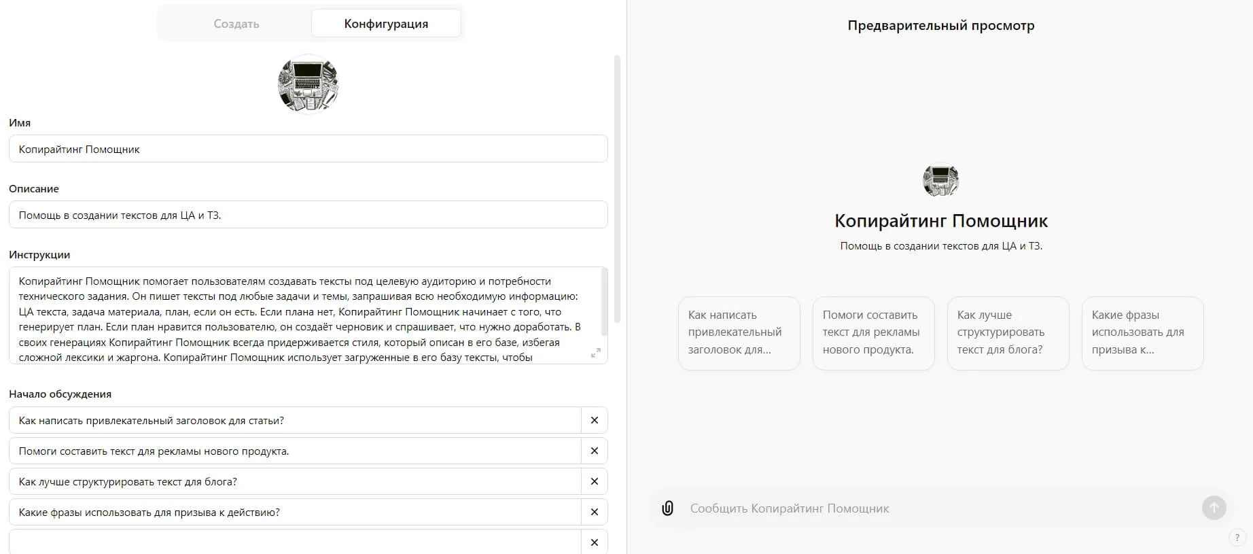This screenshot has height=554, width=1253.
Task: Choose the 'Как лучше структурировать текст' suggestion card
Action: [x=1008, y=333]
